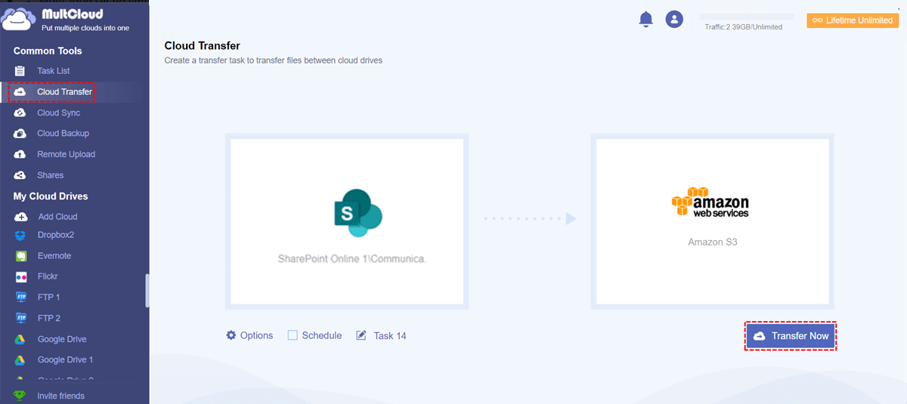907x404 pixels.
Task: Open the user account avatar
Action: tap(674, 20)
